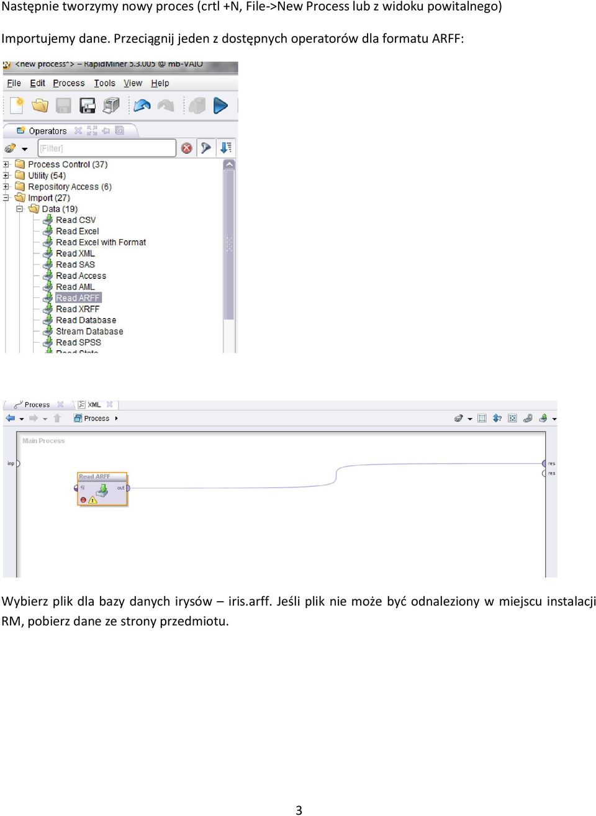Click the red status dot on Read ARFF operator
Screen dimensions: 596x816
point(83,500)
